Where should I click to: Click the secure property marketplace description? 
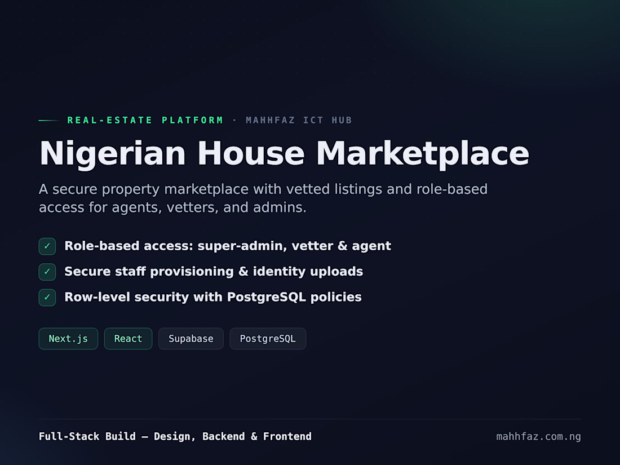pyautogui.click(x=263, y=198)
